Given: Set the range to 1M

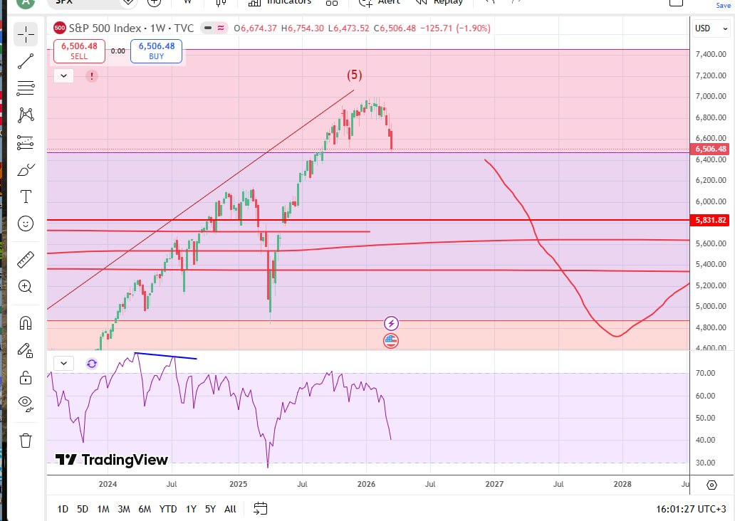Looking at the screenshot, I should (x=103, y=509).
